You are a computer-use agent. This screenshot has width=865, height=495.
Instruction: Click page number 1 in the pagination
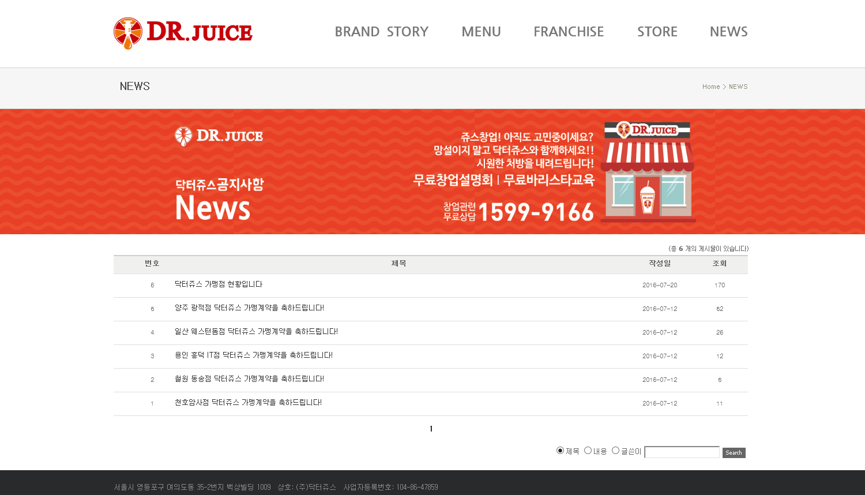coord(431,429)
